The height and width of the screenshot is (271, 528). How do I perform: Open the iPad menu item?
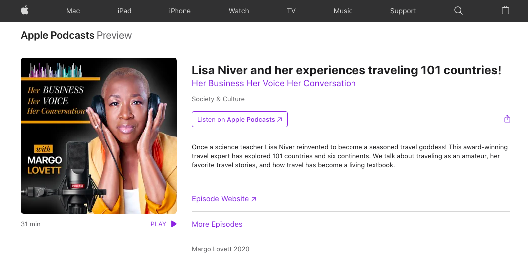[124, 11]
